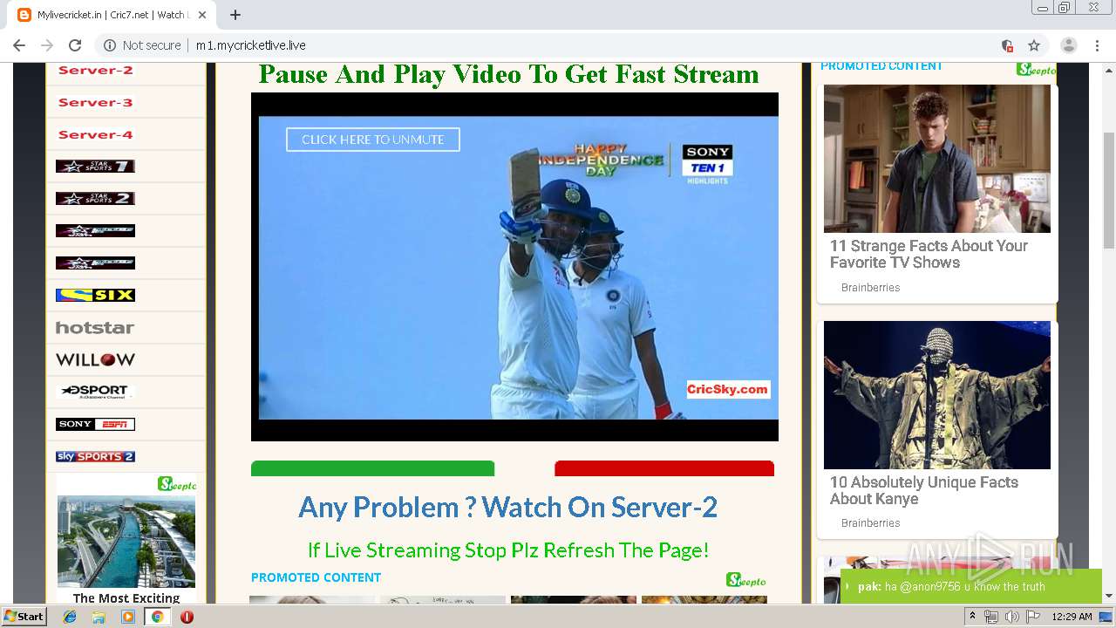Open the 11 Strange Facts TV Shows thumbnail
This screenshot has width=1116, height=628.
937,159
